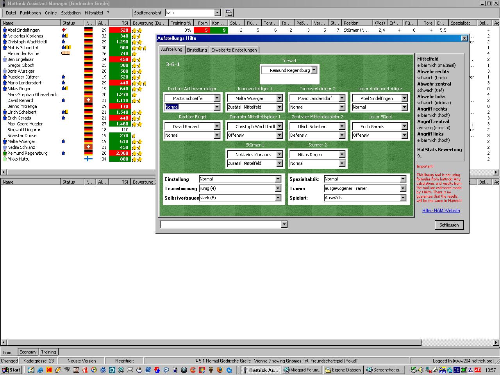Follow the Hilfe - HAM Website link

pos(441,211)
